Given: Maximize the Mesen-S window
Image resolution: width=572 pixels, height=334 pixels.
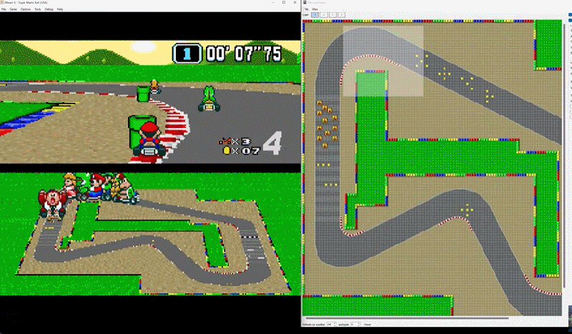Looking at the screenshot, I should coord(284,3).
